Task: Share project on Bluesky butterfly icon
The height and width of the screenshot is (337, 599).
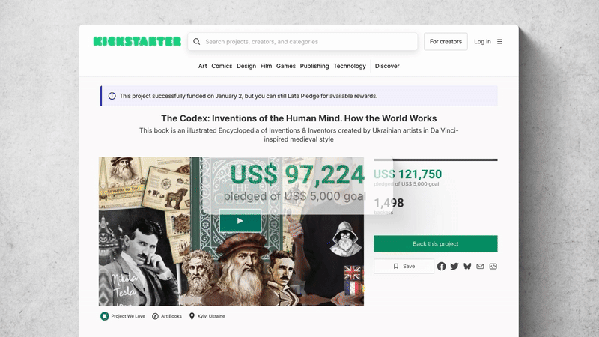Action: click(x=467, y=267)
